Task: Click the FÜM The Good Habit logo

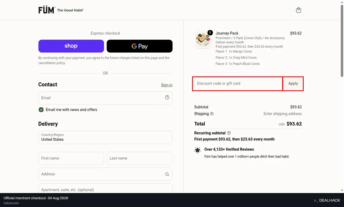Action: coord(61,10)
